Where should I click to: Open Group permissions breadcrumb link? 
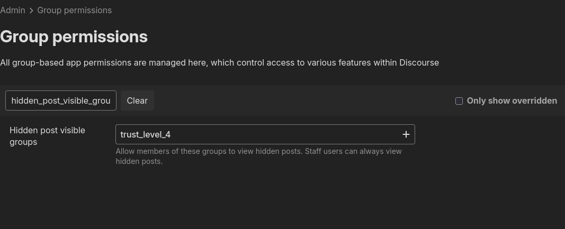[x=74, y=10]
